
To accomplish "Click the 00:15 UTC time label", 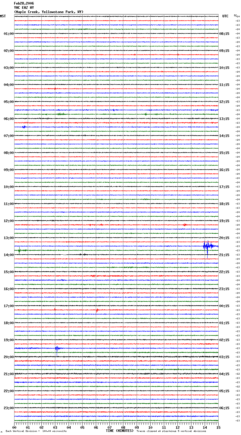I will pyautogui.click(x=224, y=306).
